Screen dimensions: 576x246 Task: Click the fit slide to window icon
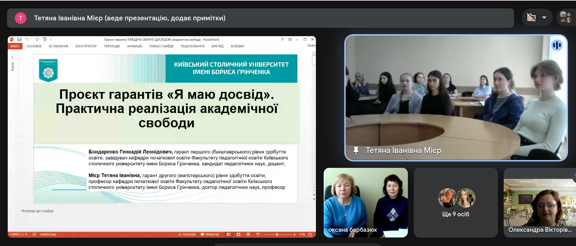click(x=310, y=234)
